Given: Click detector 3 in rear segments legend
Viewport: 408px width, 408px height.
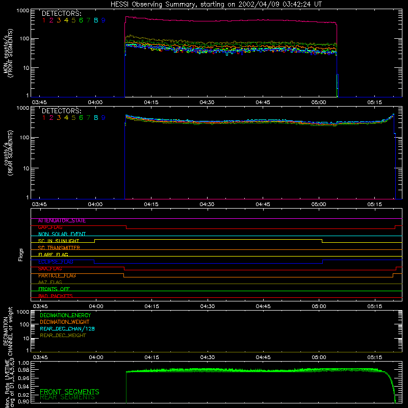Looking at the screenshot, I should (x=59, y=118).
